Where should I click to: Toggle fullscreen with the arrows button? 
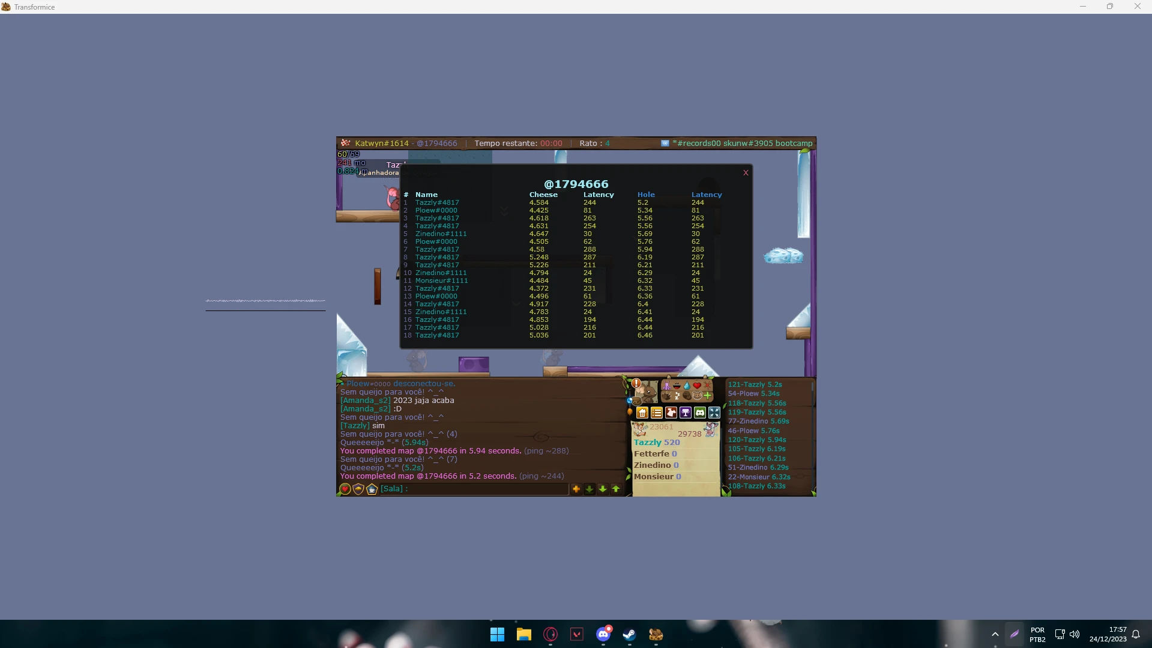714,413
